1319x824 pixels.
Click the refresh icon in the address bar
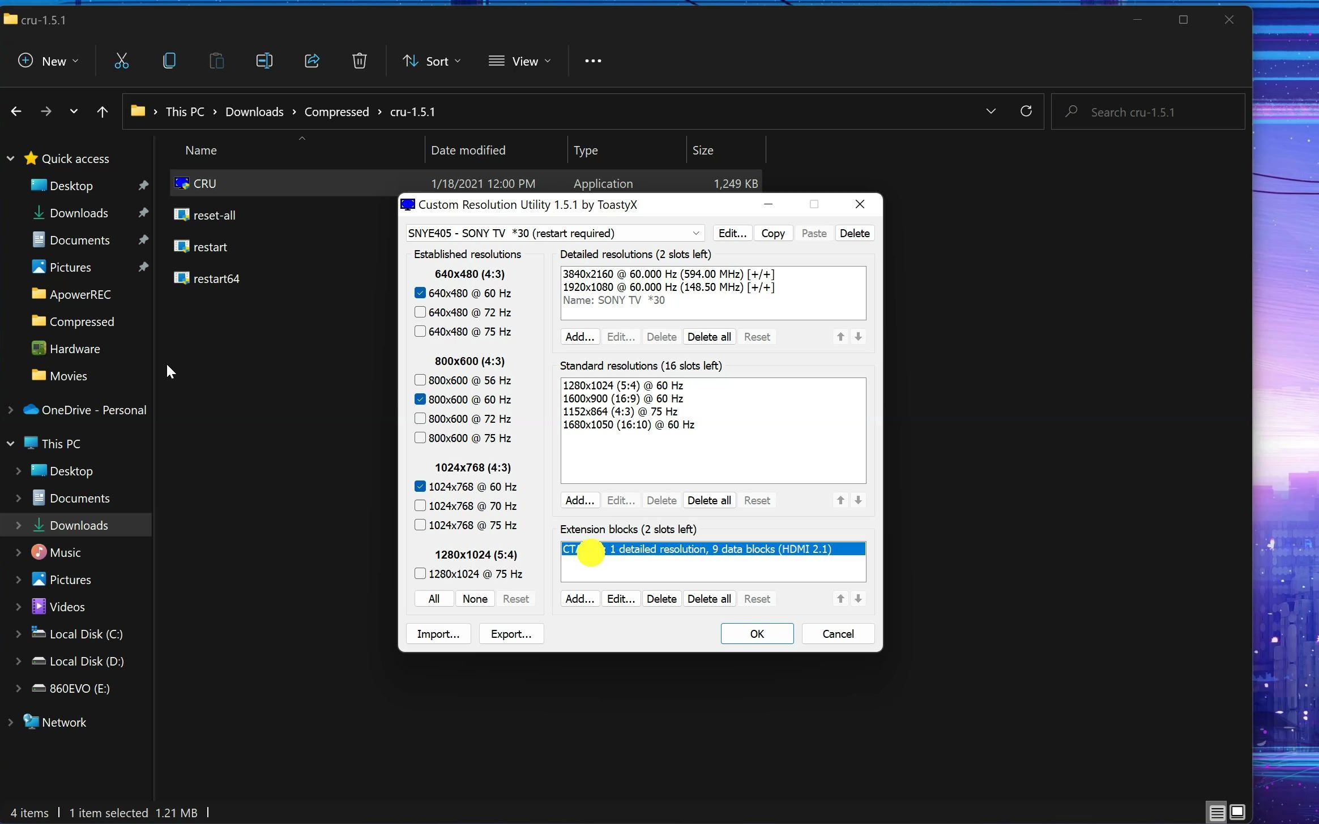tap(1026, 111)
